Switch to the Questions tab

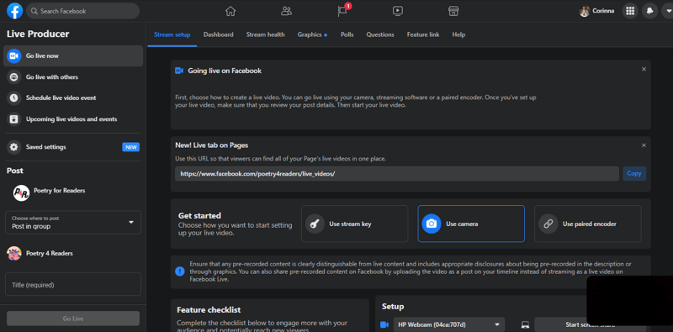(x=380, y=34)
